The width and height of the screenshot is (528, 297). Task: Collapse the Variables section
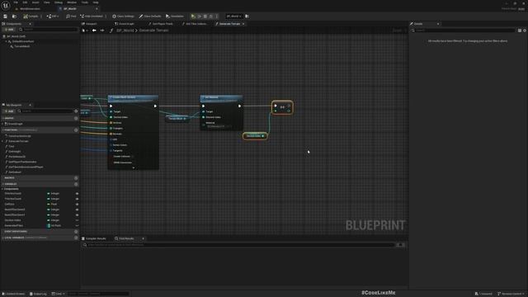[x=3, y=184]
